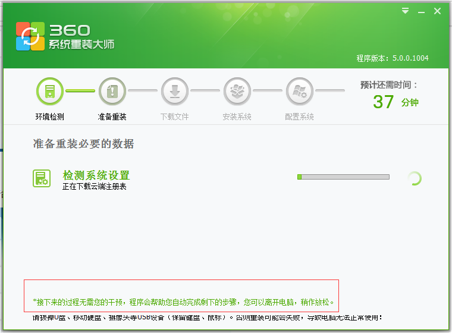Select the 环境检测 step icon

[50, 91]
